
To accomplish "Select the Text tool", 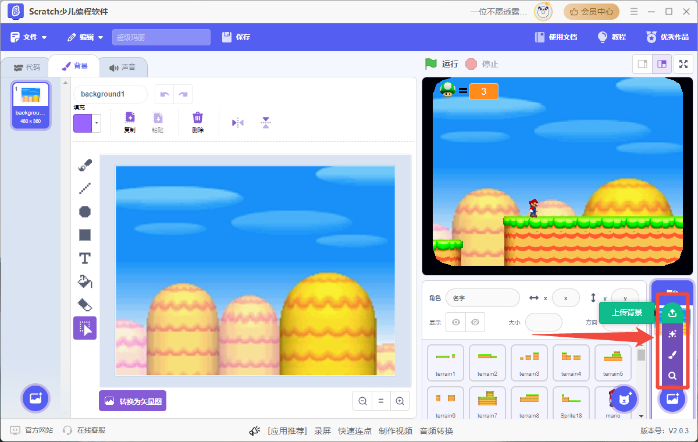I will (85, 258).
